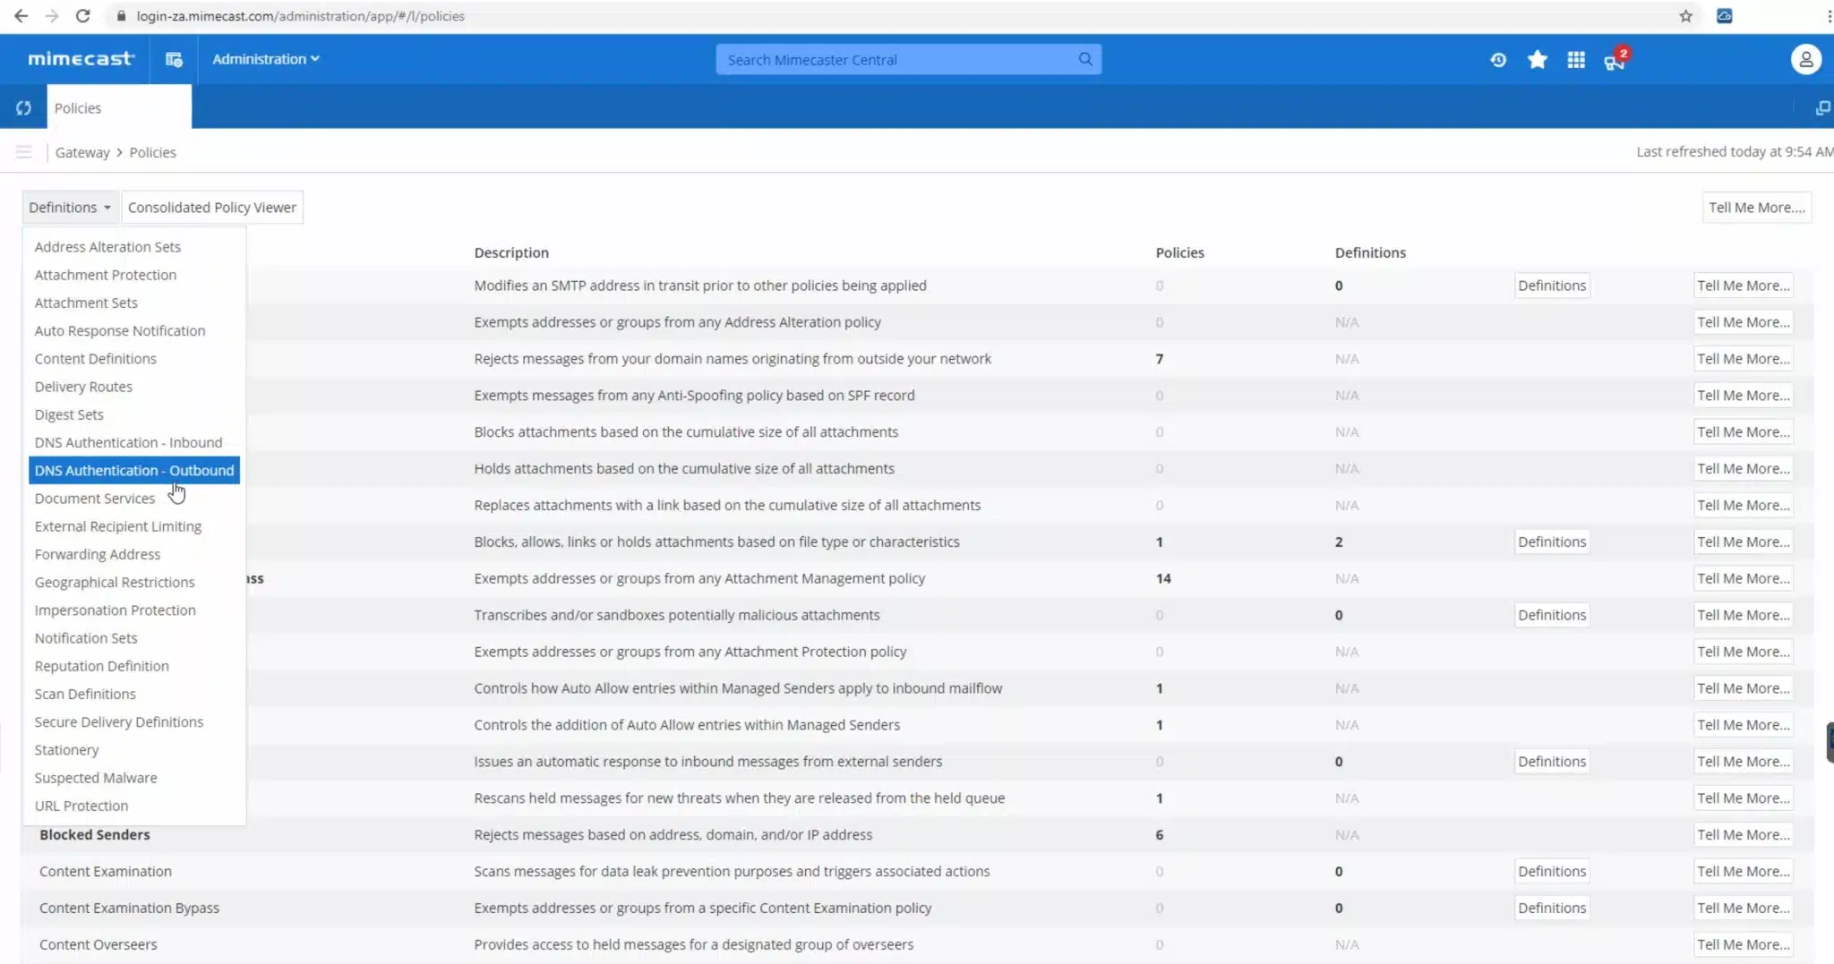Switch to the Policies tab

coord(78,108)
